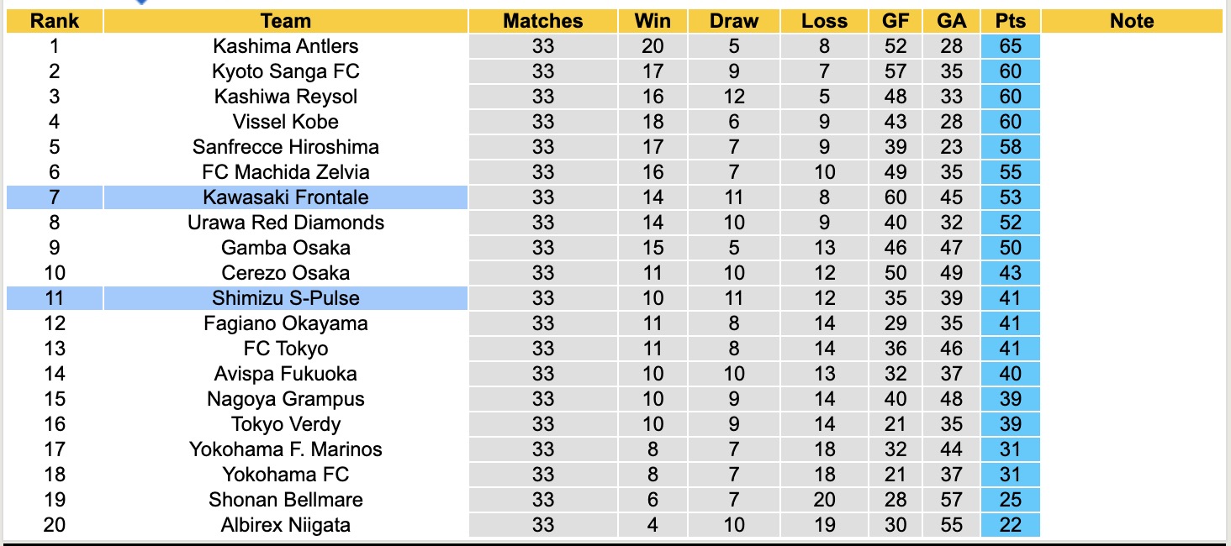The image size is (1231, 546).
Task: Click on Kyoto Sanga FC
Action: point(286,71)
